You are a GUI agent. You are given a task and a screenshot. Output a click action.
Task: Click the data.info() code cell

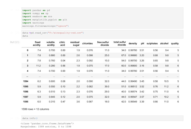coord(102,118)
